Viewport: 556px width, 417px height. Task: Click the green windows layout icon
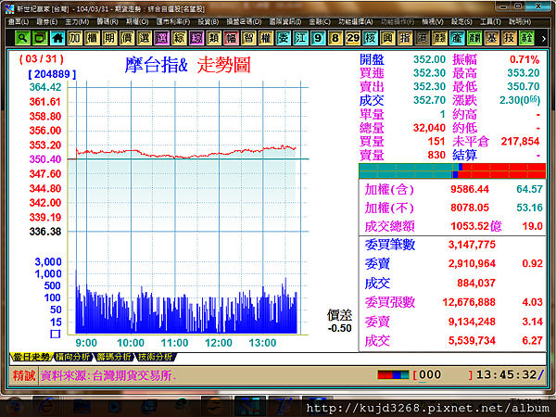pyautogui.click(x=40, y=38)
